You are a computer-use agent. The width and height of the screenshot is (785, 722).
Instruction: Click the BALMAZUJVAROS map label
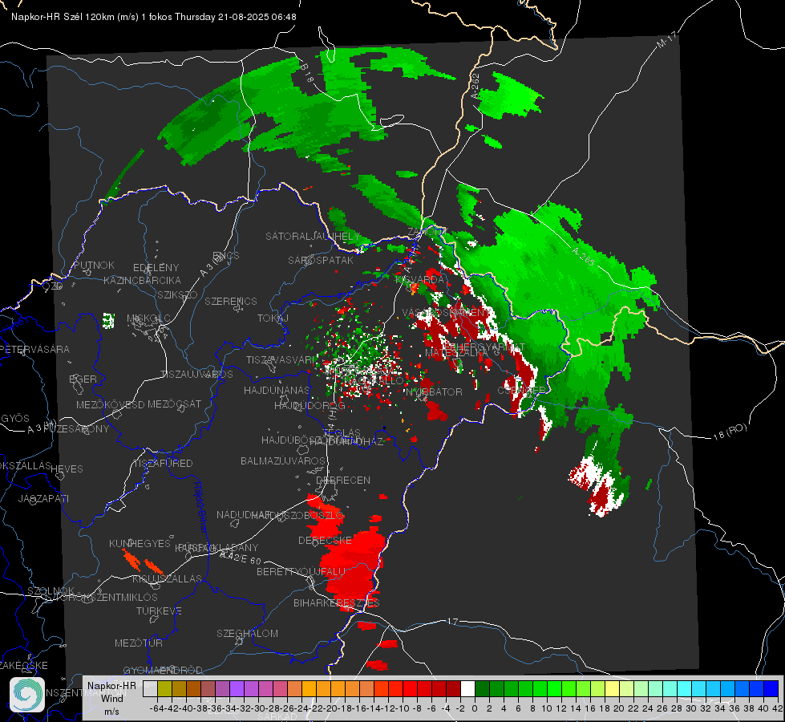coord(283,460)
